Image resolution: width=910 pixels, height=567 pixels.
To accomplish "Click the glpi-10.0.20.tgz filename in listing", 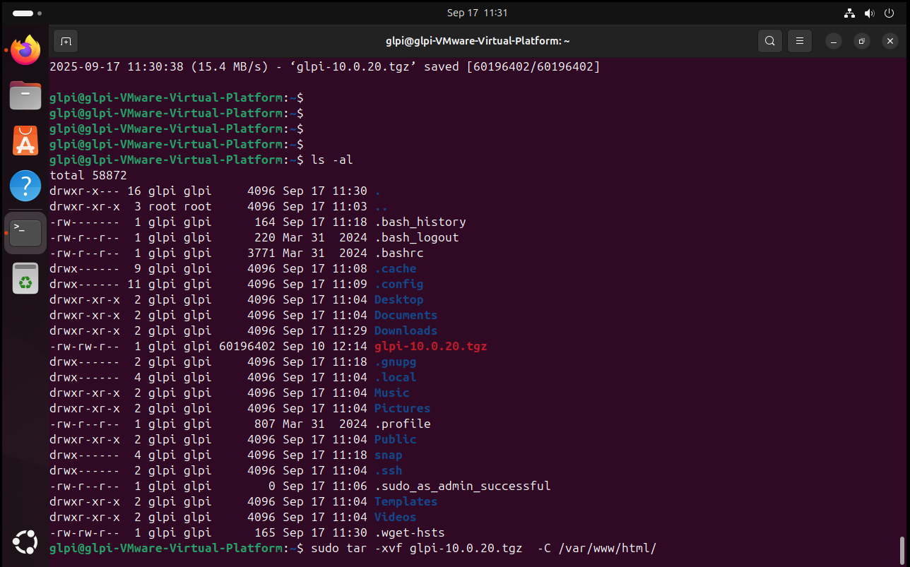I will (x=430, y=346).
